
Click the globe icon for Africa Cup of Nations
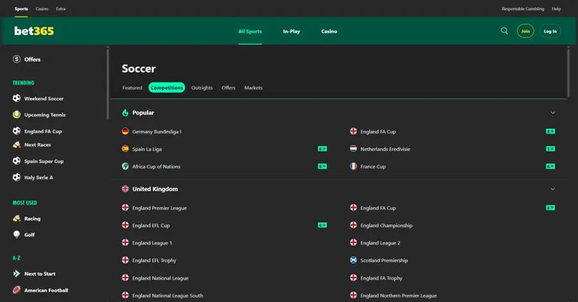tap(125, 166)
